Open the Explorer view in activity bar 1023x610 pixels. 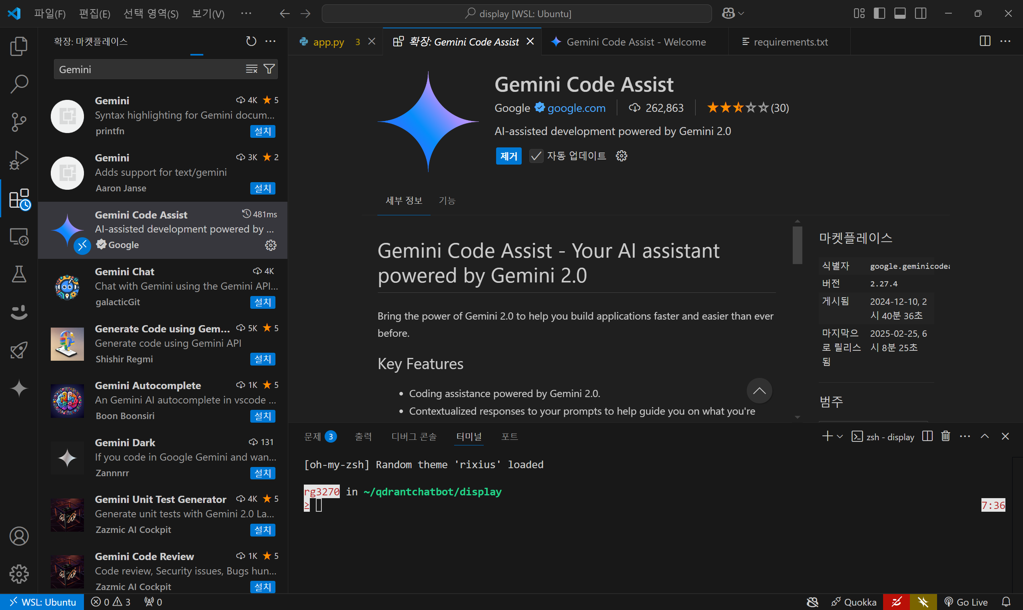[x=19, y=46]
